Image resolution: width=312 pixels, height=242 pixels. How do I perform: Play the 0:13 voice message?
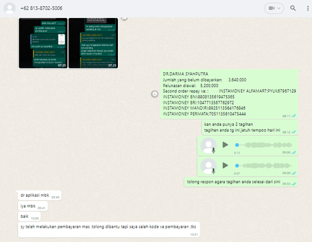click(x=225, y=145)
